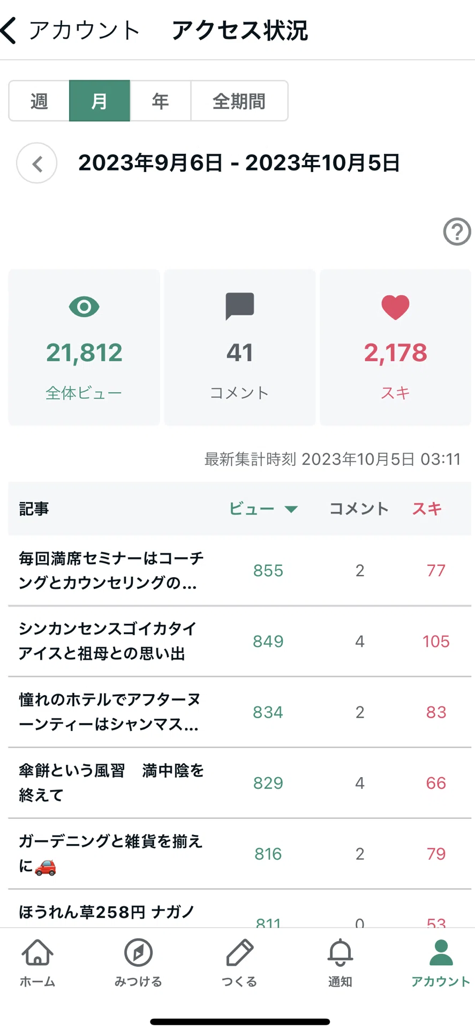
Task: Select the 週 period toggle
Action: pyautogui.click(x=39, y=101)
